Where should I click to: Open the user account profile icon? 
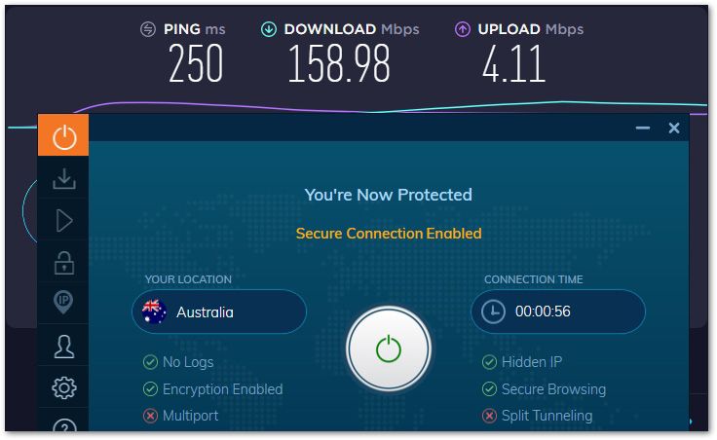pyautogui.click(x=64, y=347)
